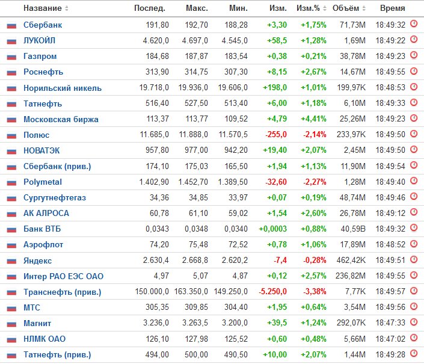Select the -2,27% change value

(x=315, y=182)
